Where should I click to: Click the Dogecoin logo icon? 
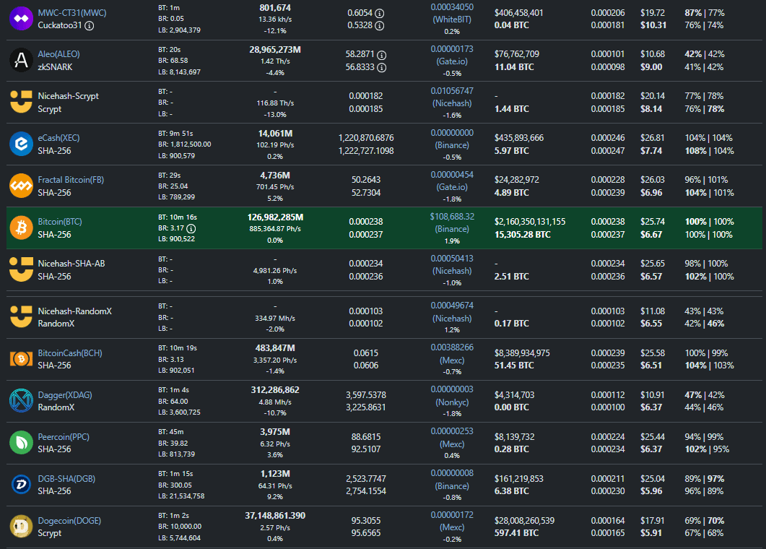21,526
